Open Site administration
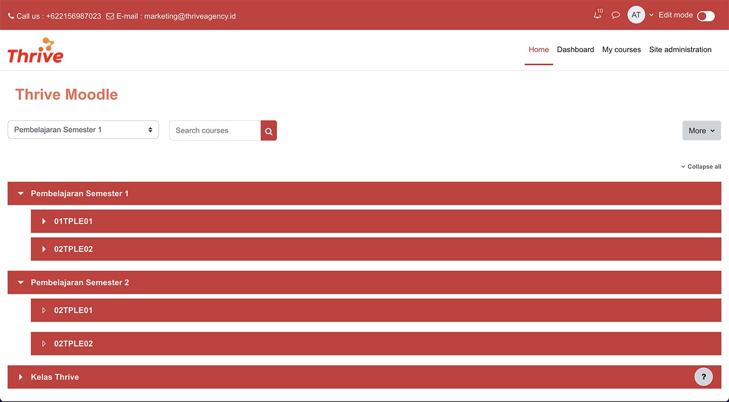 pos(680,50)
